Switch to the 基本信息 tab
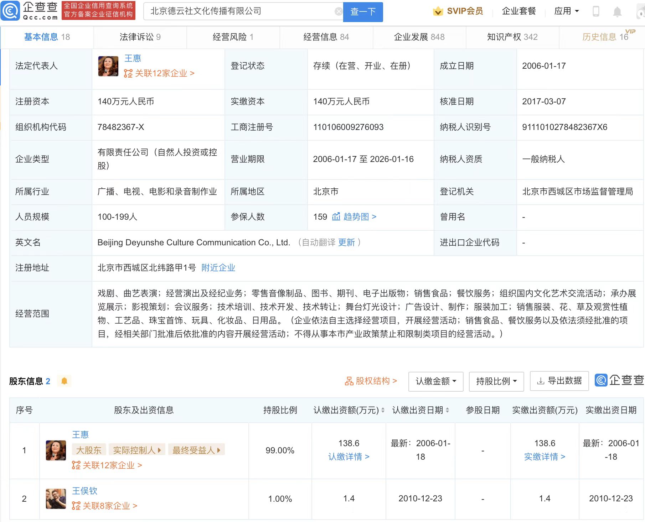This screenshot has width=645, height=522. click(47, 37)
